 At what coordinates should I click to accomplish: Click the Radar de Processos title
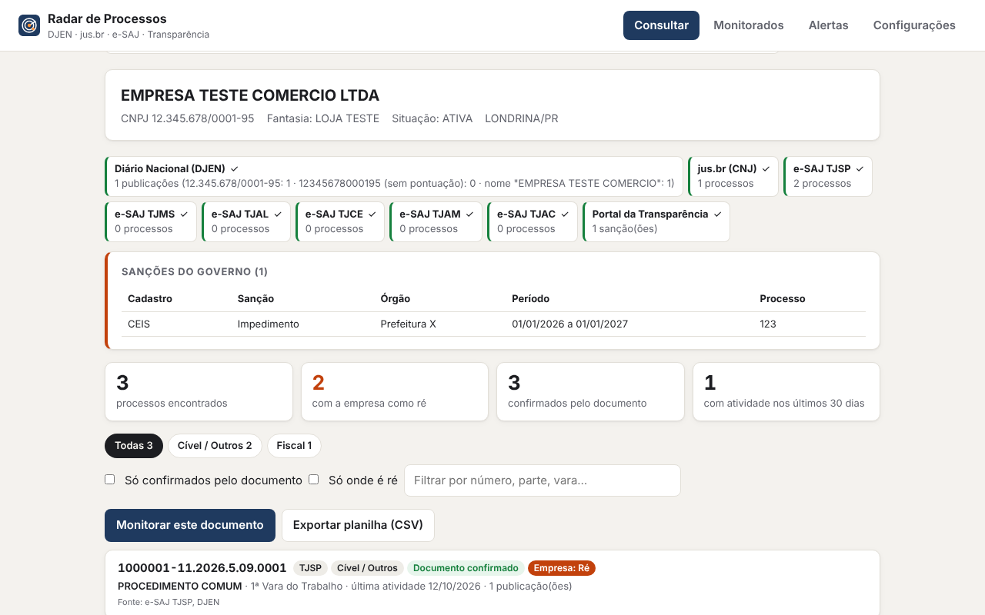click(107, 18)
